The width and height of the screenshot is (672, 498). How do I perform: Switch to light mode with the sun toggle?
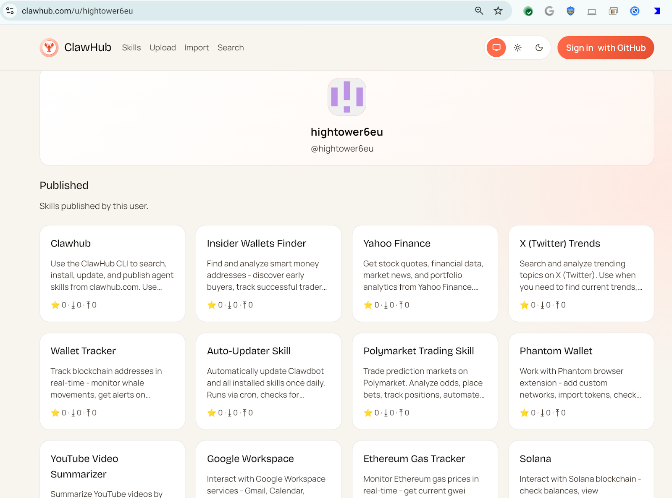pyautogui.click(x=517, y=47)
